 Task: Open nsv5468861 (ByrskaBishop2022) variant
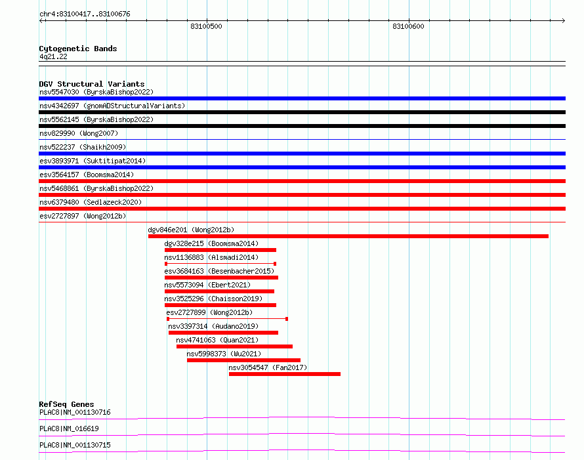(x=96, y=188)
